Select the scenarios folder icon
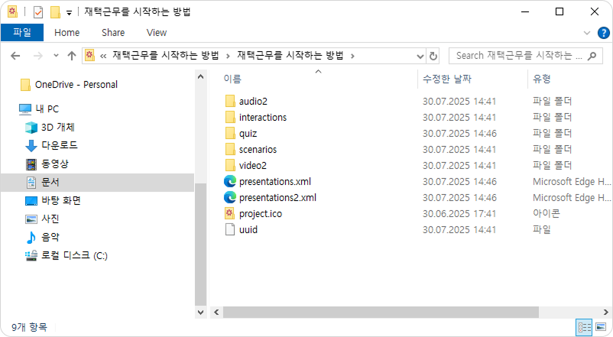This screenshot has width=613, height=337. point(230,149)
